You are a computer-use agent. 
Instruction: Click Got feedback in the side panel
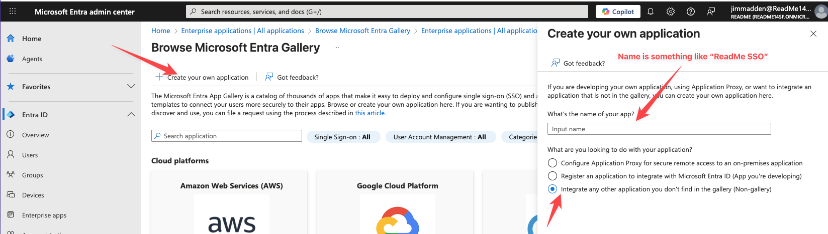[578, 63]
